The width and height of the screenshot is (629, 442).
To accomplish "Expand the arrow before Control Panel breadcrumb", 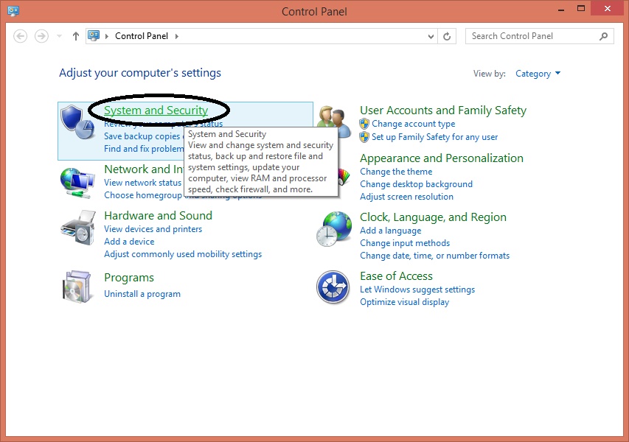I will [107, 37].
